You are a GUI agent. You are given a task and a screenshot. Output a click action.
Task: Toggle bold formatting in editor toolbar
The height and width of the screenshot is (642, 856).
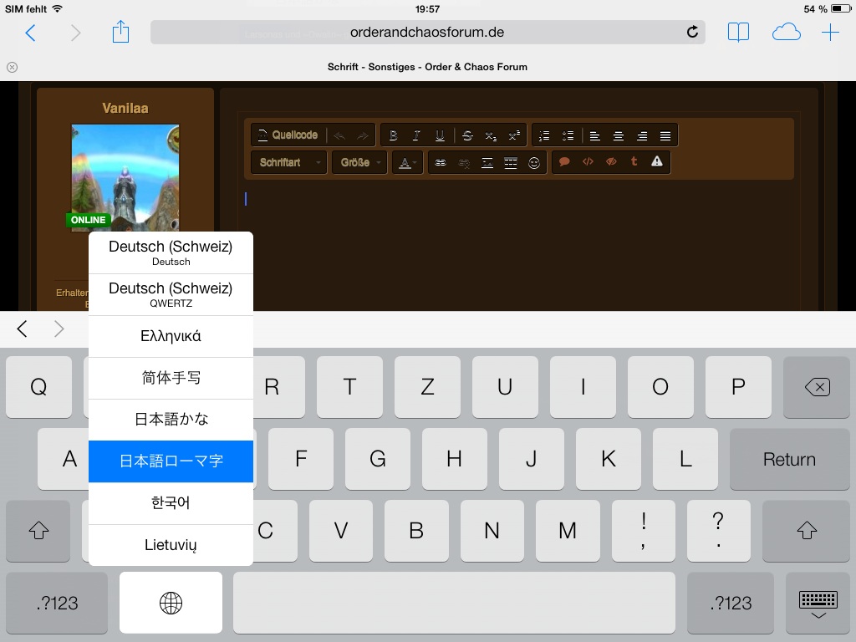(x=393, y=135)
